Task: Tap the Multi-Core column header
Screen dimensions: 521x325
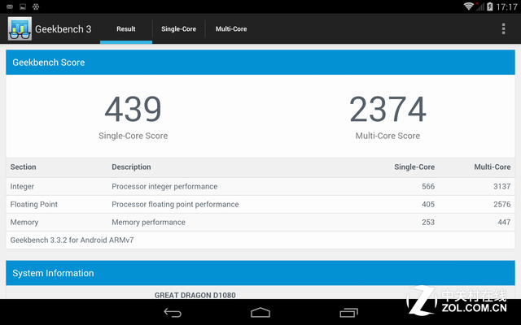Action: click(x=493, y=167)
